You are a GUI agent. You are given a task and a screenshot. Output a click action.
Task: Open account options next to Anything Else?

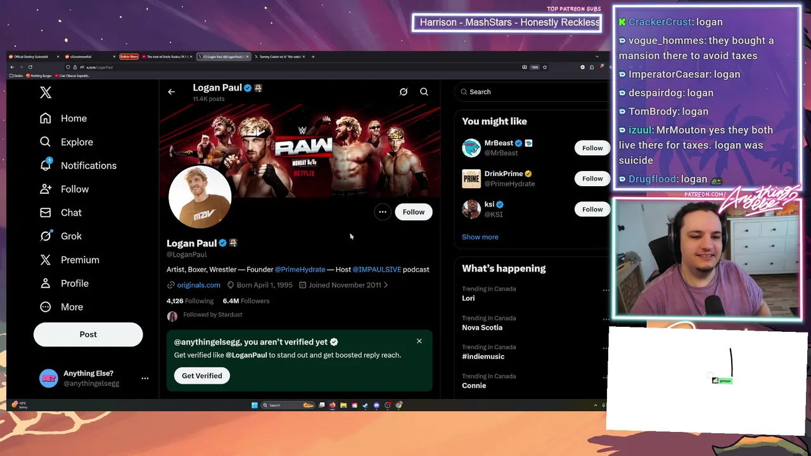coord(145,378)
